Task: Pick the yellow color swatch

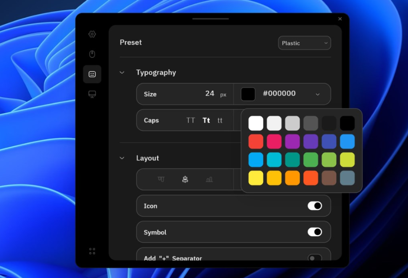Action: 256,178
